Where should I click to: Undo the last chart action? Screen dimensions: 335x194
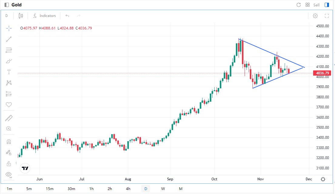(67, 16)
